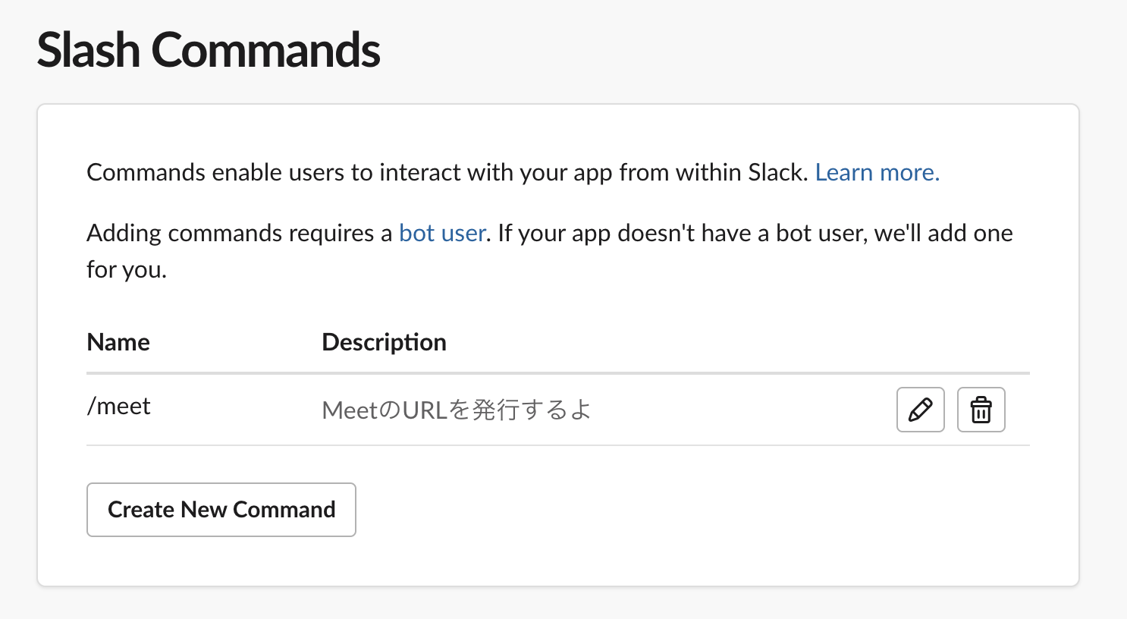1127x619 pixels.
Task: Visit bot user documentation hyperlink
Action: [x=442, y=233]
